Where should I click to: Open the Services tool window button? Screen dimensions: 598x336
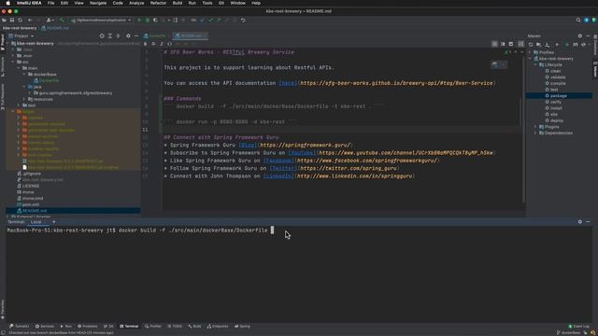pyautogui.click(x=45, y=326)
